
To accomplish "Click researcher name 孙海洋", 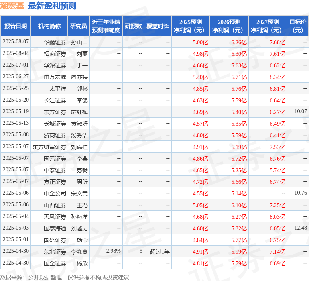I will point(79,217).
